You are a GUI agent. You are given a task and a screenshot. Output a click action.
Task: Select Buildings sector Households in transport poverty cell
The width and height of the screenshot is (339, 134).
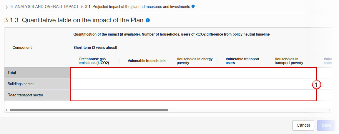[x=291, y=84]
